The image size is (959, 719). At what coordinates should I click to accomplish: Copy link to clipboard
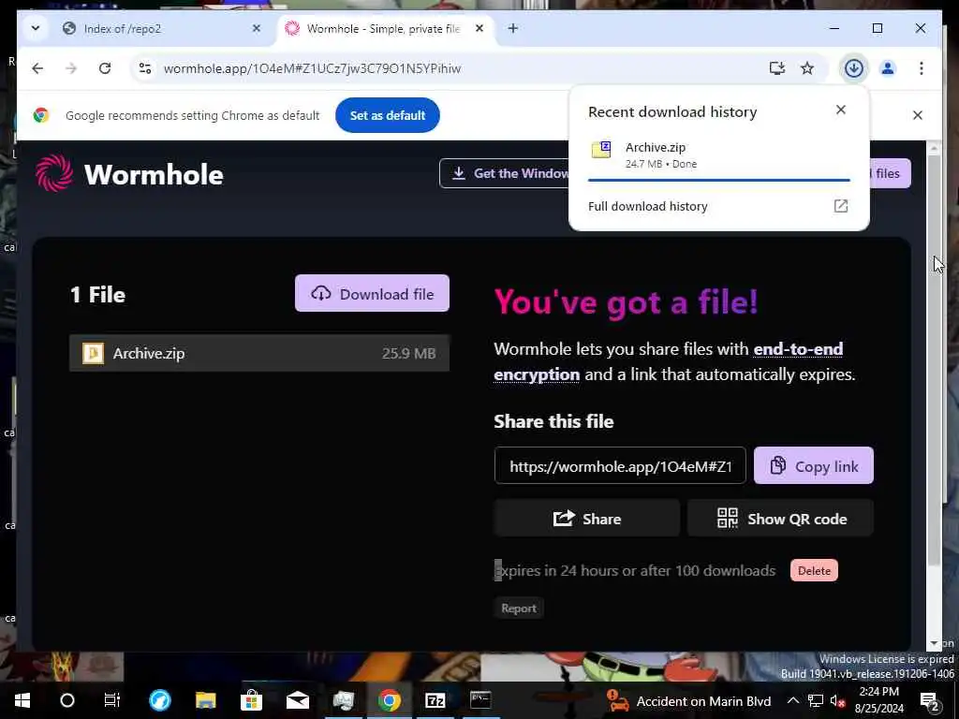coord(814,466)
